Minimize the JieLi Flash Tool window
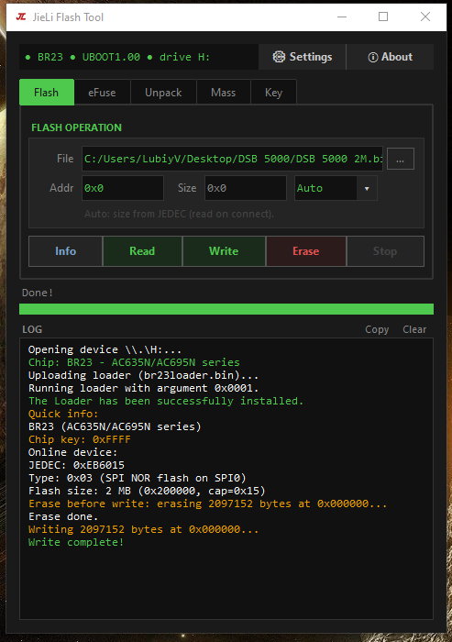Viewport: 452px width, 642px height. tap(342, 17)
